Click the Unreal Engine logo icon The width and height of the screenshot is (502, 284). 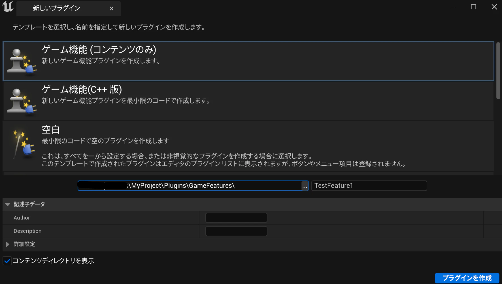point(8,7)
